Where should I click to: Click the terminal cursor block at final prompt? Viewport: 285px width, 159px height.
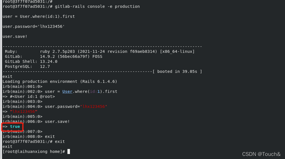tap(69, 151)
